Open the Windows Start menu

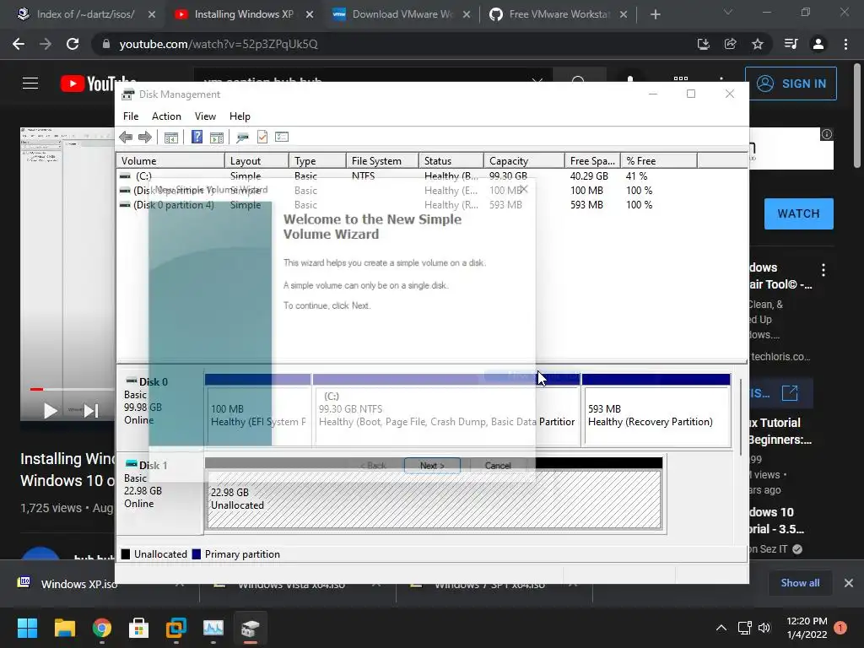click(x=27, y=628)
